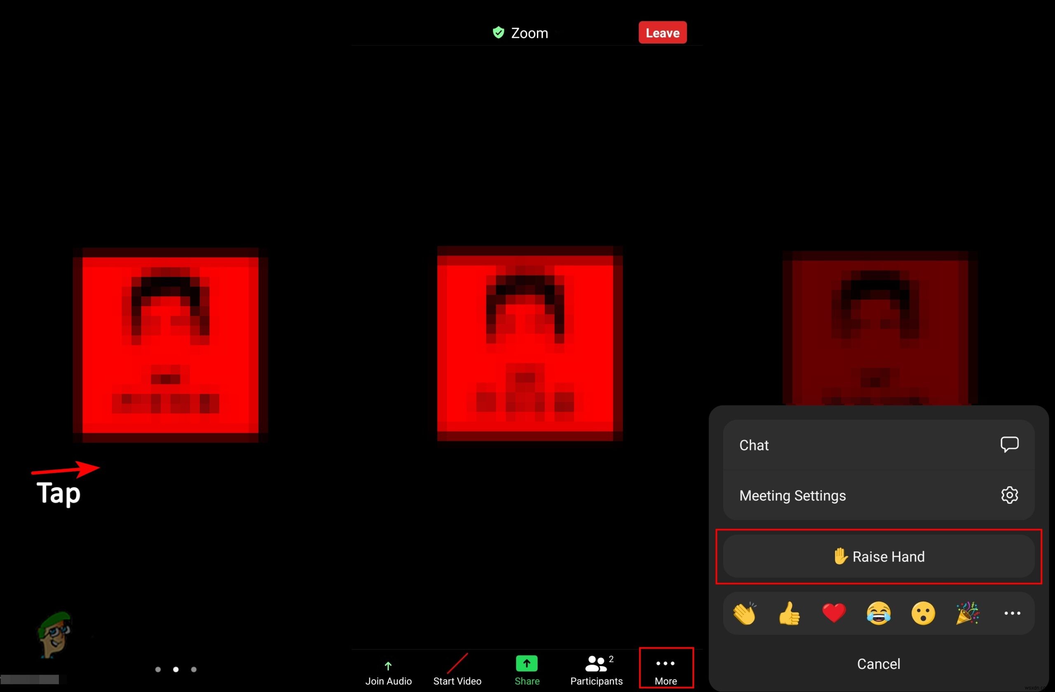Tap the Raise Hand button
Viewport: 1055px width, 692px height.
pos(879,556)
